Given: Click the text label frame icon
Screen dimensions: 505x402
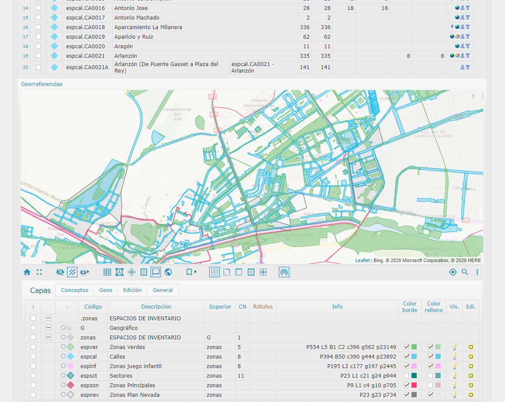Looking at the screenshot, I should (x=120, y=272).
